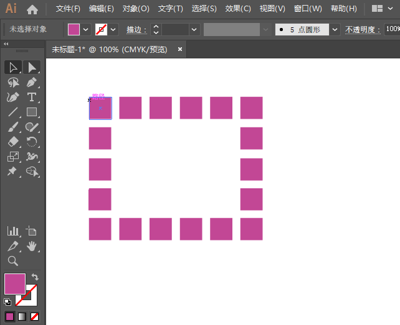Choose the Rectangle tool
The height and width of the screenshot is (325, 400).
(x=32, y=112)
